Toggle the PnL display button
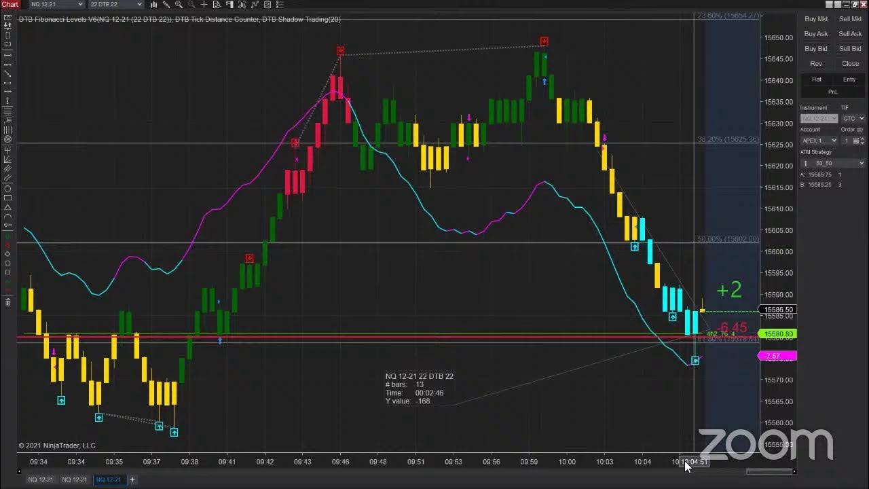The height and width of the screenshot is (489, 869). [832, 92]
